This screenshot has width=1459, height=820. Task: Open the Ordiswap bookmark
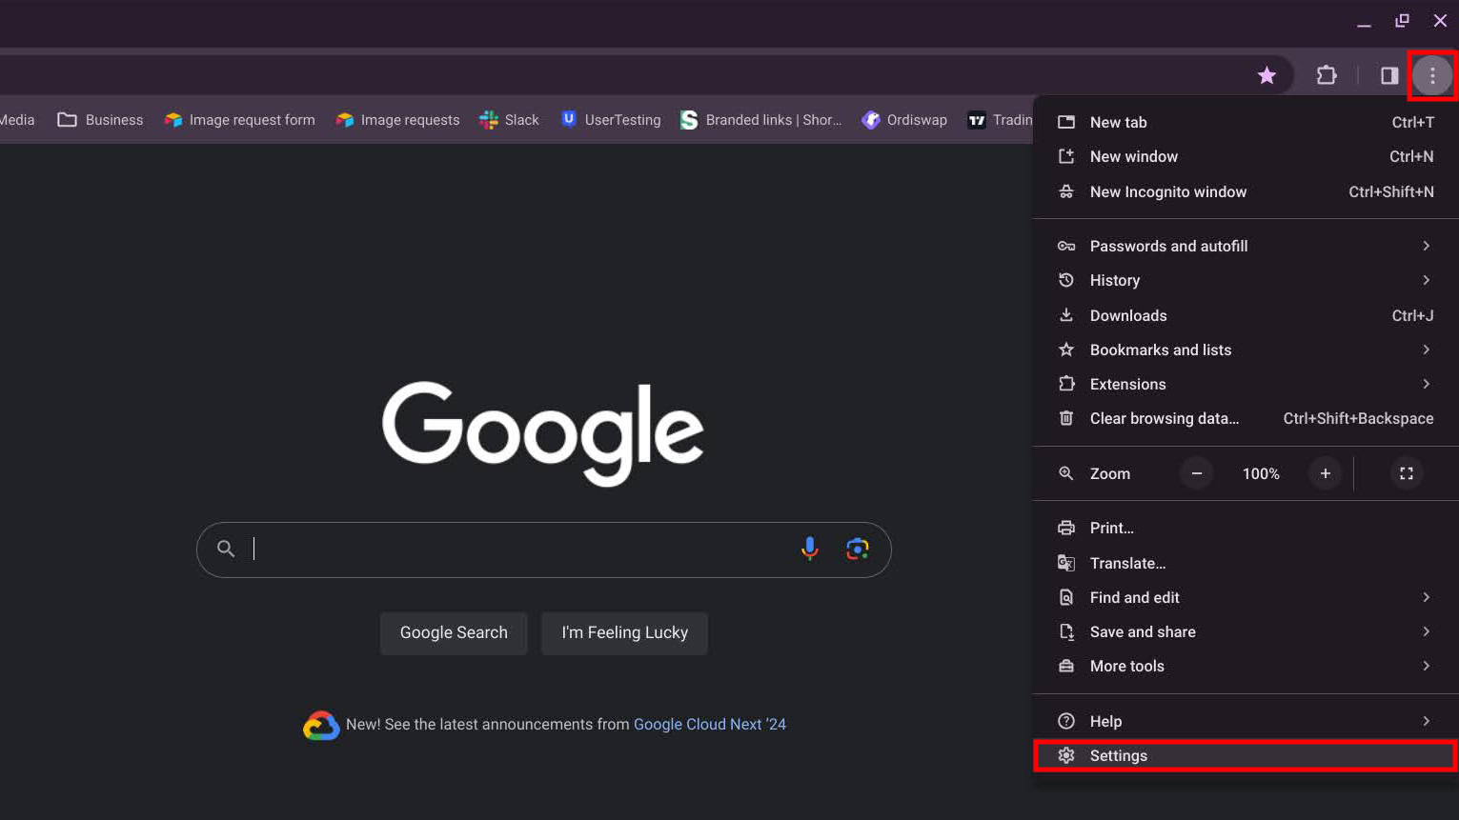[904, 120]
